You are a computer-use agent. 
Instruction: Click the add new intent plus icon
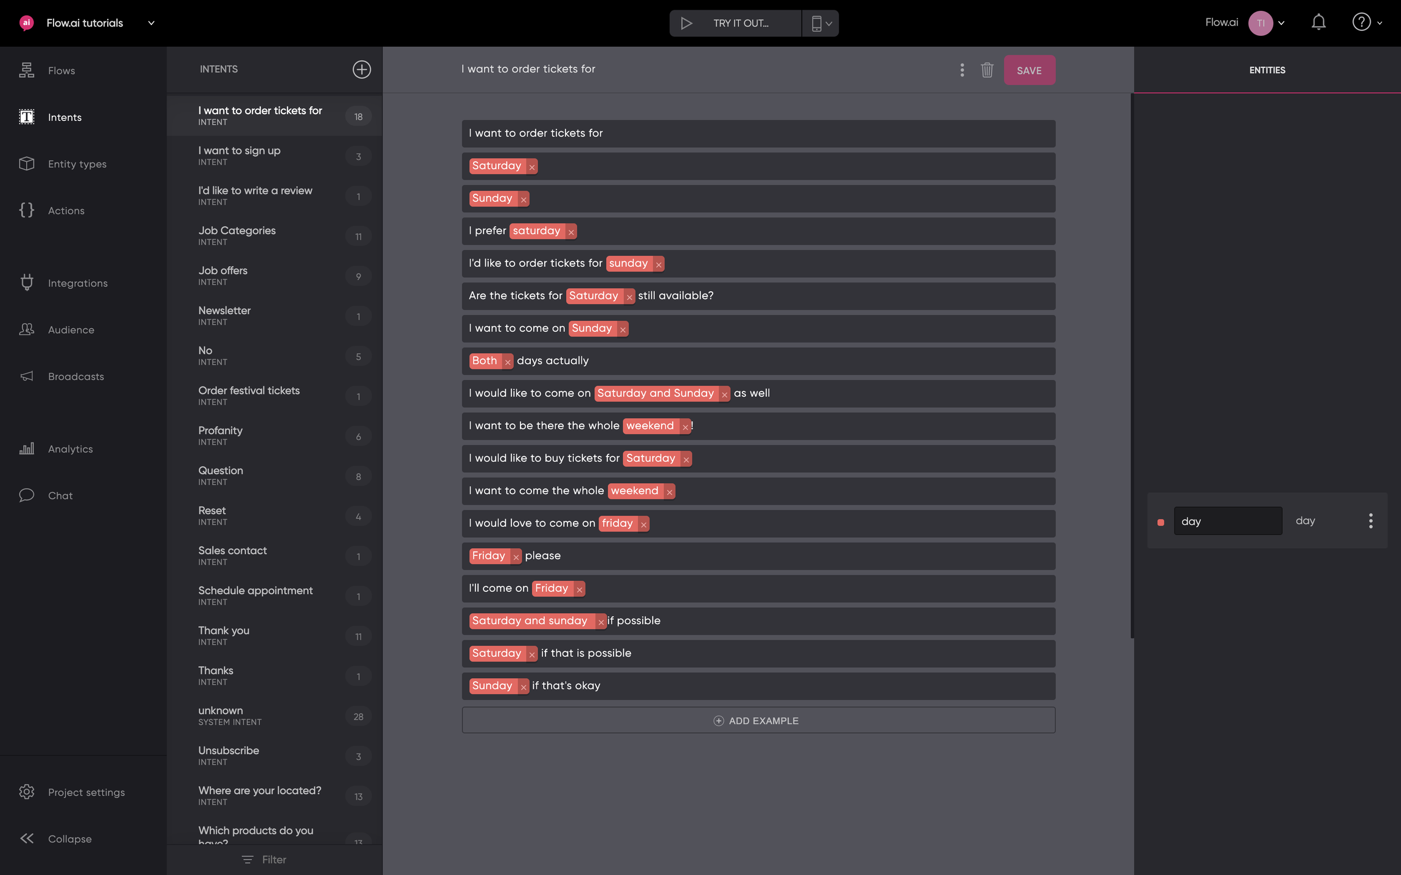[361, 69]
